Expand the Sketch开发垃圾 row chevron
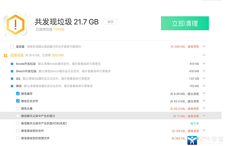225x146 pixels. [204, 71]
